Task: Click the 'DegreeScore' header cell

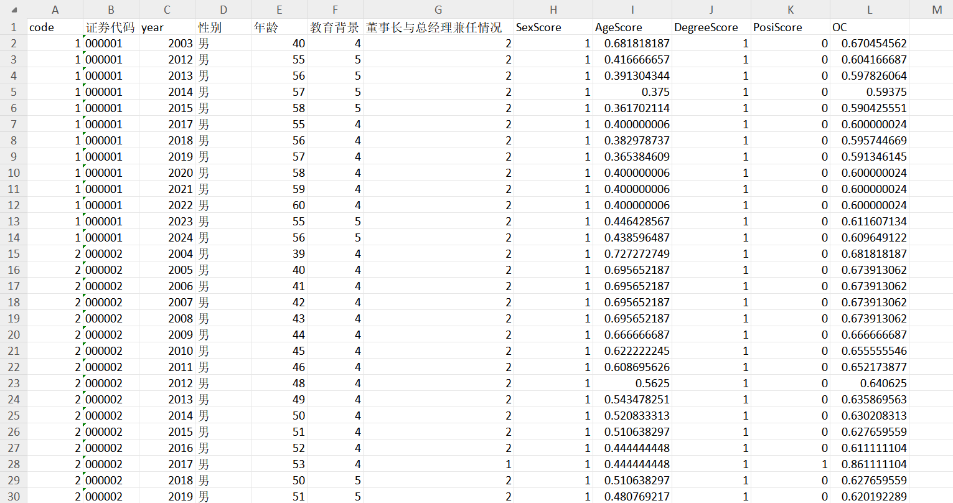Action: coord(711,27)
